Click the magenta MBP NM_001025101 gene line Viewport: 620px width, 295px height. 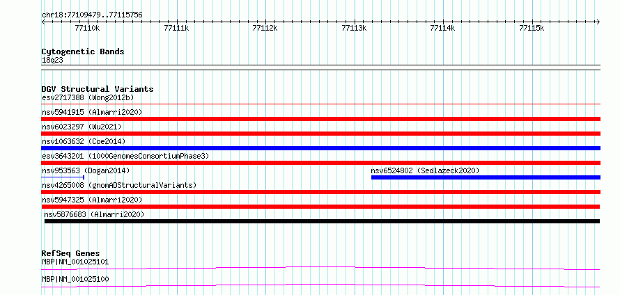coord(320,268)
